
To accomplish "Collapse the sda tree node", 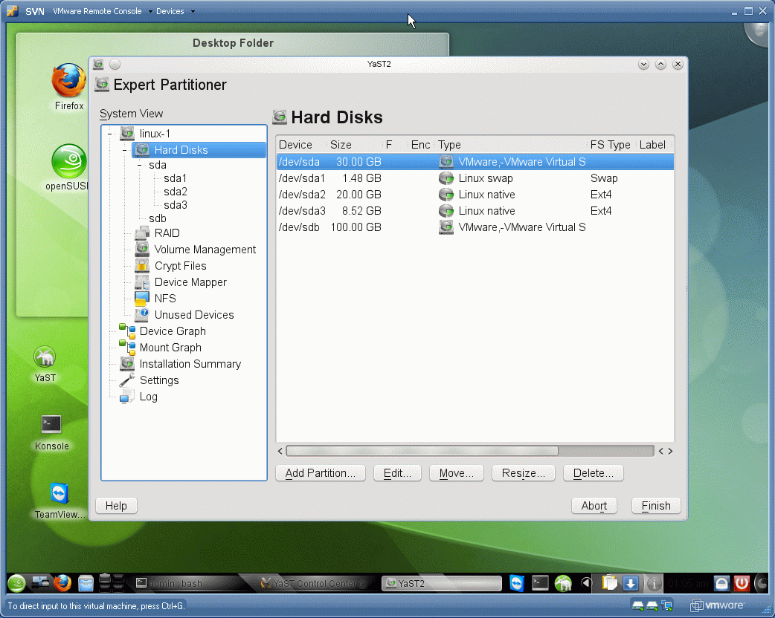I will 140,166.
